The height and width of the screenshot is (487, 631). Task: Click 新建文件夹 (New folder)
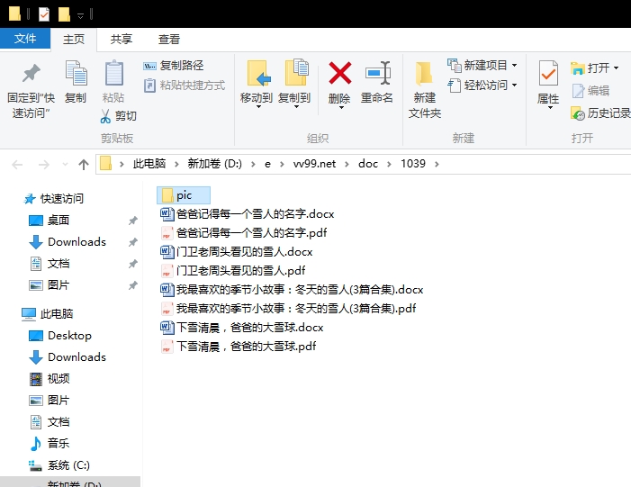(x=425, y=89)
